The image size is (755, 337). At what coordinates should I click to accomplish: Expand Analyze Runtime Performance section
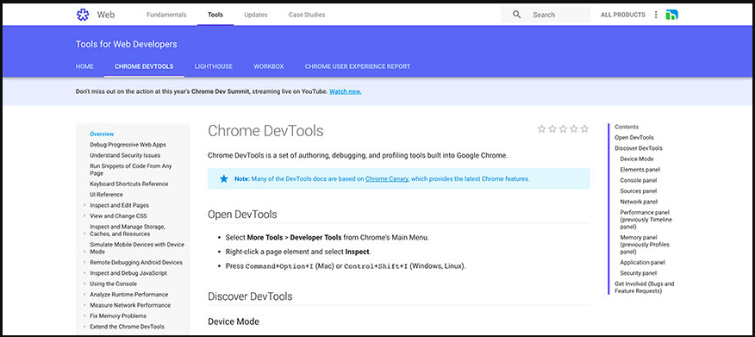click(x=84, y=295)
